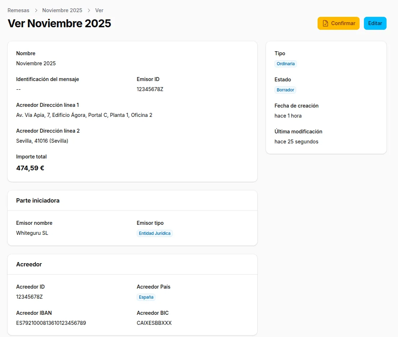398x337 pixels.
Task: Click the Noviembre 2025 name value
Action: click(36, 63)
